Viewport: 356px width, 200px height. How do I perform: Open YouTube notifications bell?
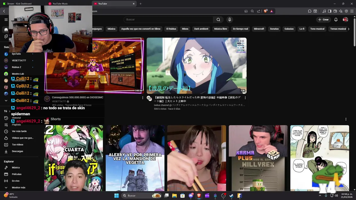(336, 19)
